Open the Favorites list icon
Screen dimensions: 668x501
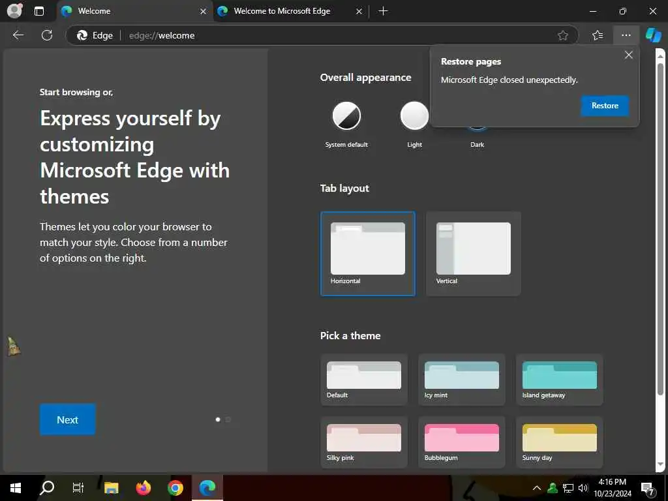click(598, 35)
